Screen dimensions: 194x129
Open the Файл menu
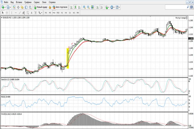(6, 2)
